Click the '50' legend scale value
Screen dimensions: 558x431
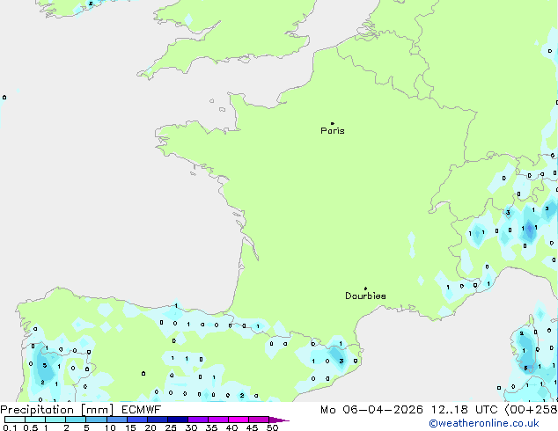[272, 427]
